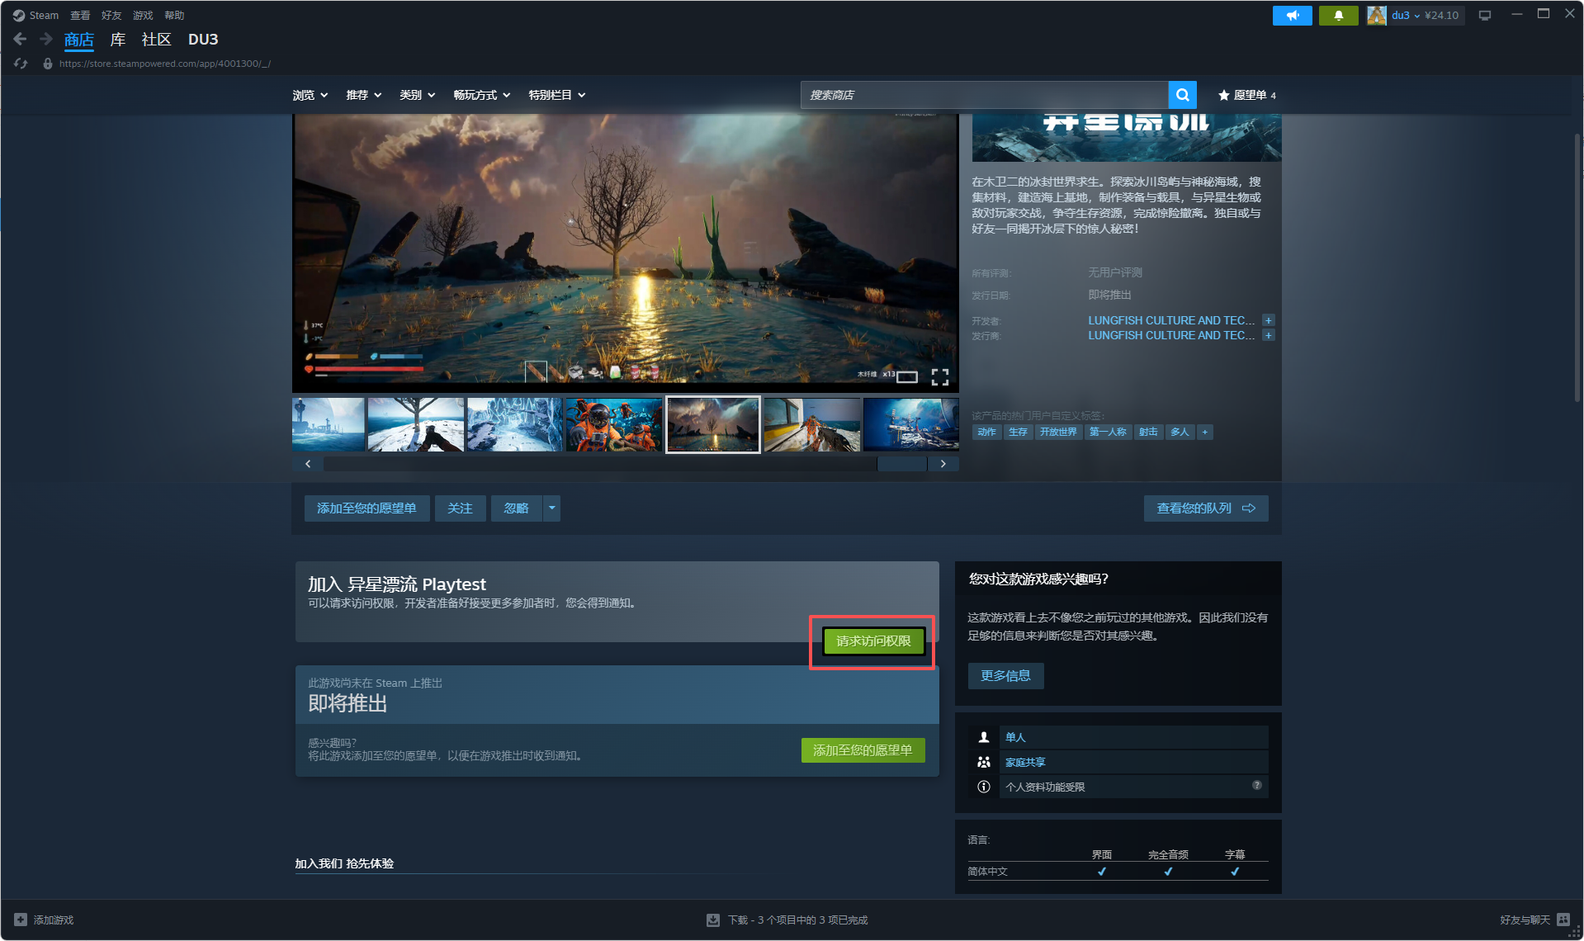Click the 请求访问权限 button

(873, 641)
